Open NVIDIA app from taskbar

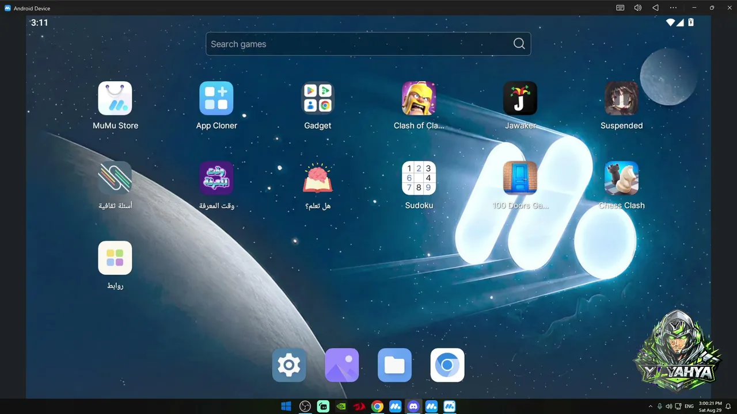341,407
